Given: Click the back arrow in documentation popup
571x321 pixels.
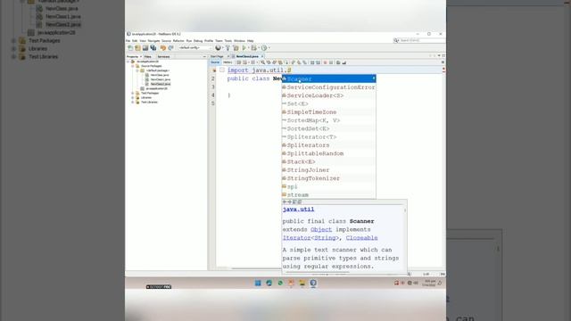Looking at the screenshot, I should 285,202.
